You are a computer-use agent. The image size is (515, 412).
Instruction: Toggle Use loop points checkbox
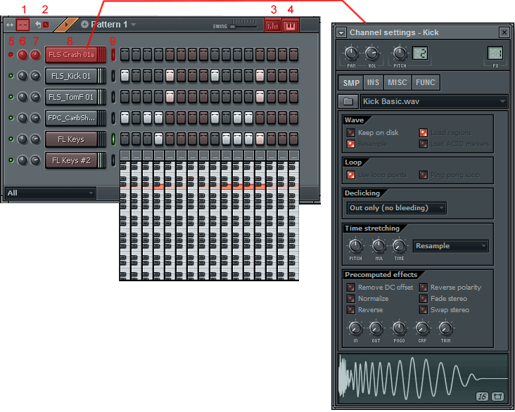pos(351,175)
